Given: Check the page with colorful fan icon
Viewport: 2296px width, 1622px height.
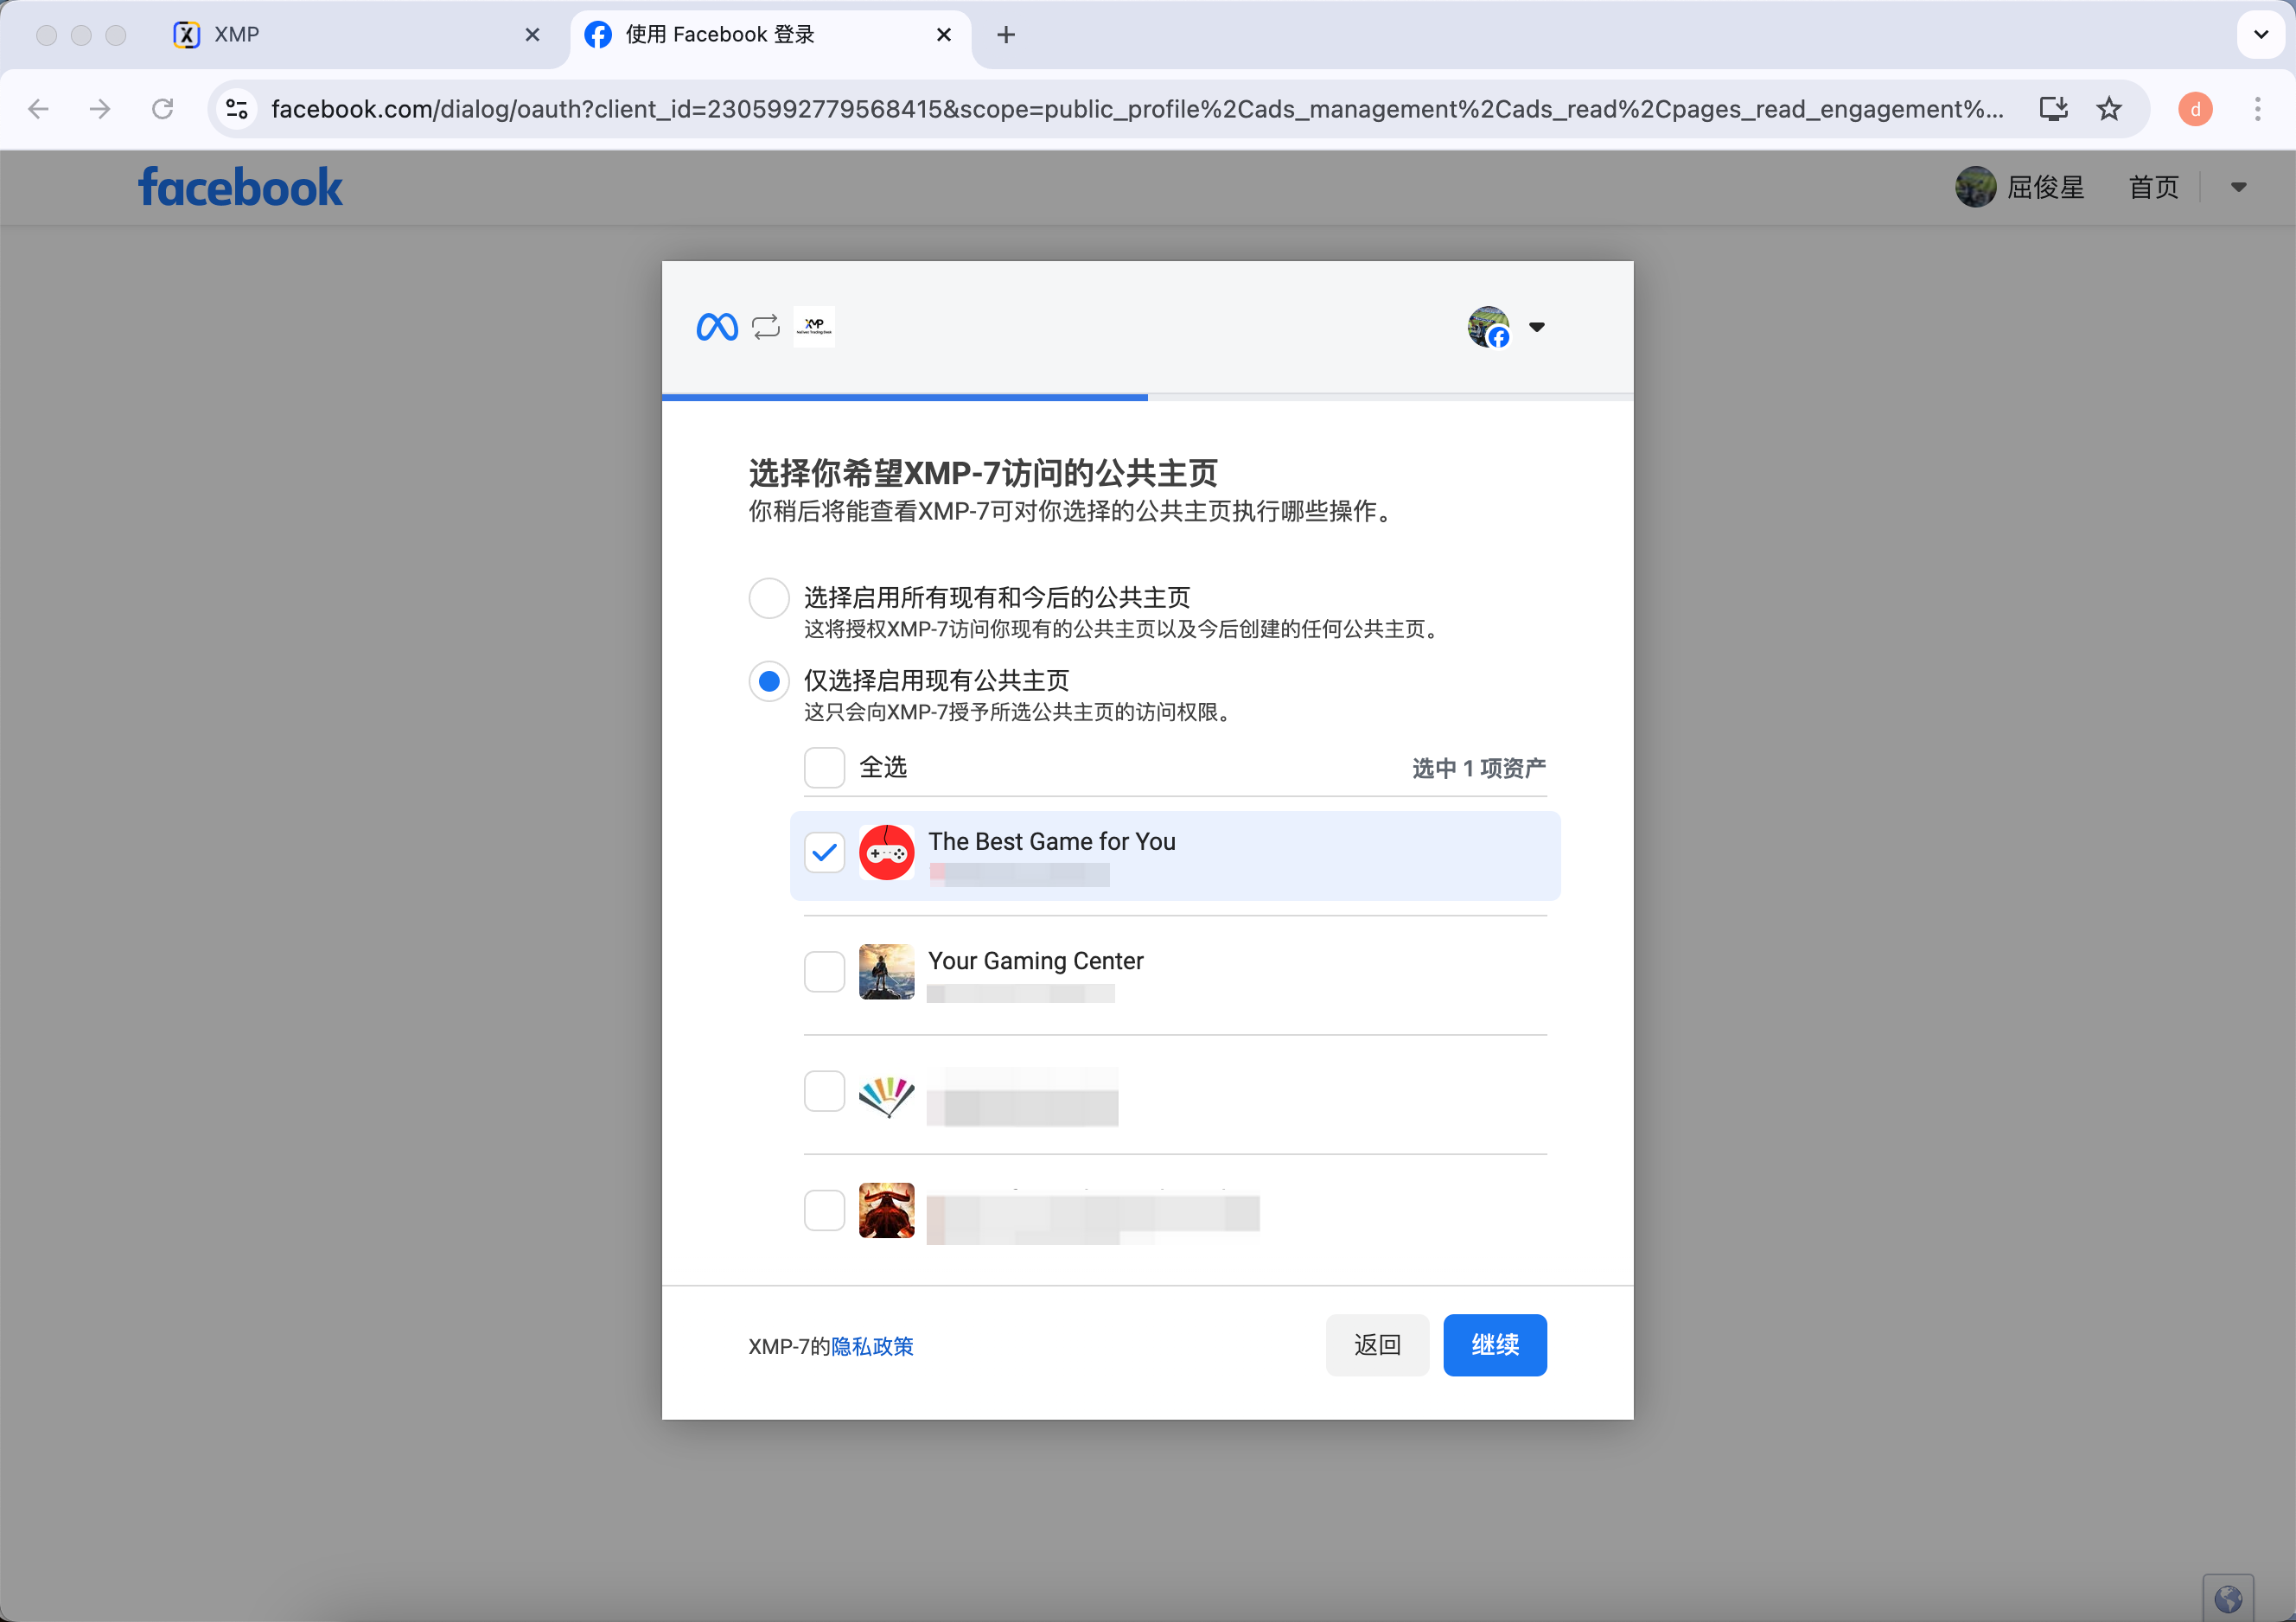Looking at the screenshot, I should pos(824,1091).
